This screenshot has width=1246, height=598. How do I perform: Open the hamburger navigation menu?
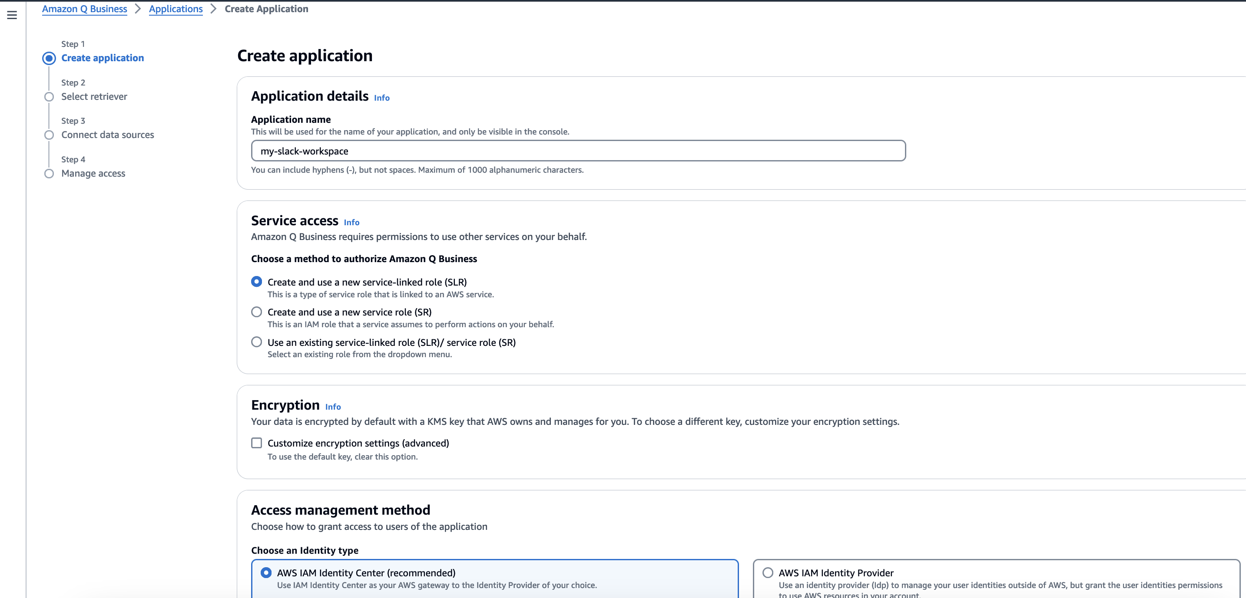(x=12, y=15)
